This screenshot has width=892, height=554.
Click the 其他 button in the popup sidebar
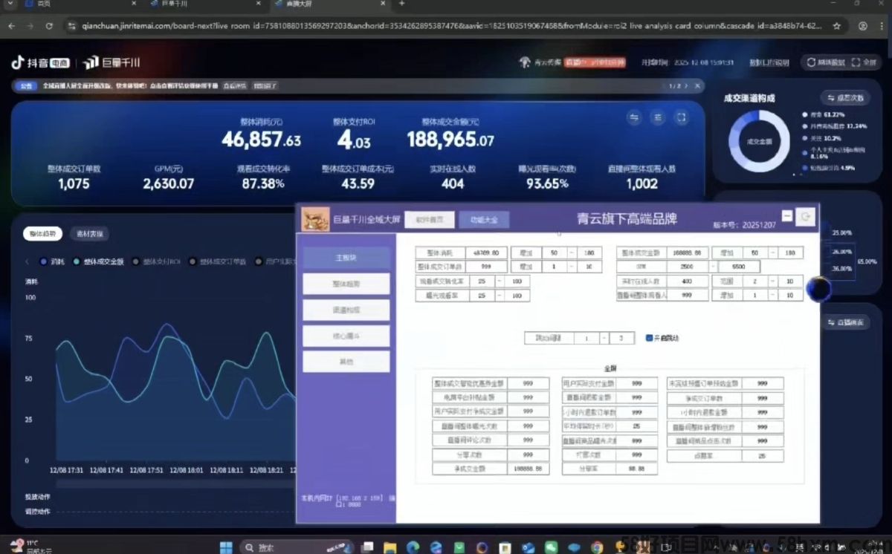pyautogui.click(x=346, y=362)
